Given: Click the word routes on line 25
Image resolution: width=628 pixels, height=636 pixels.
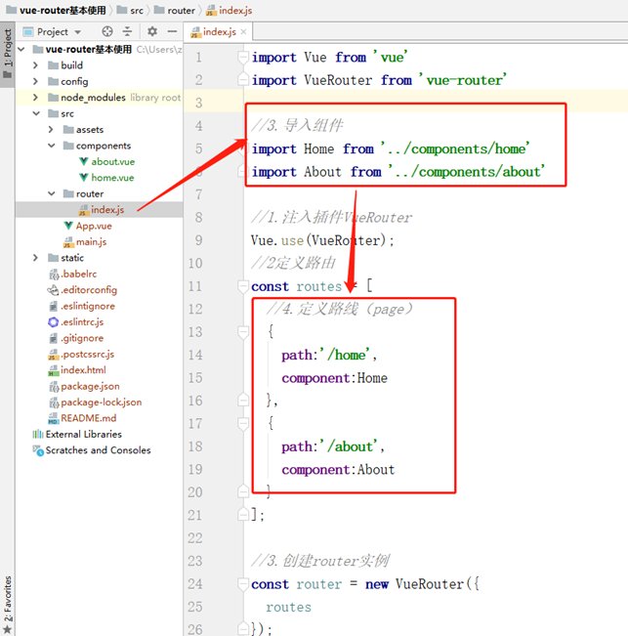Looking at the screenshot, I should tap(289, 608).
